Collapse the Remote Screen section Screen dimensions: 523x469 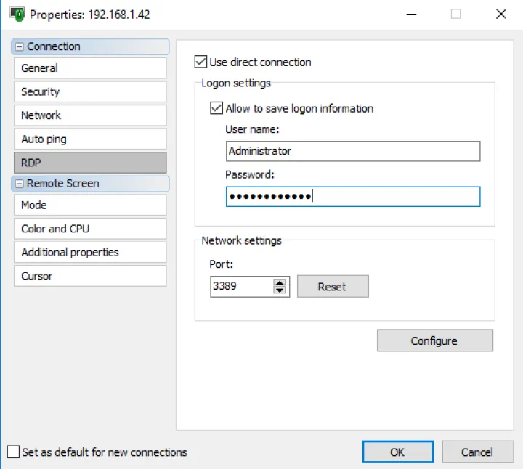coord(19,184)
